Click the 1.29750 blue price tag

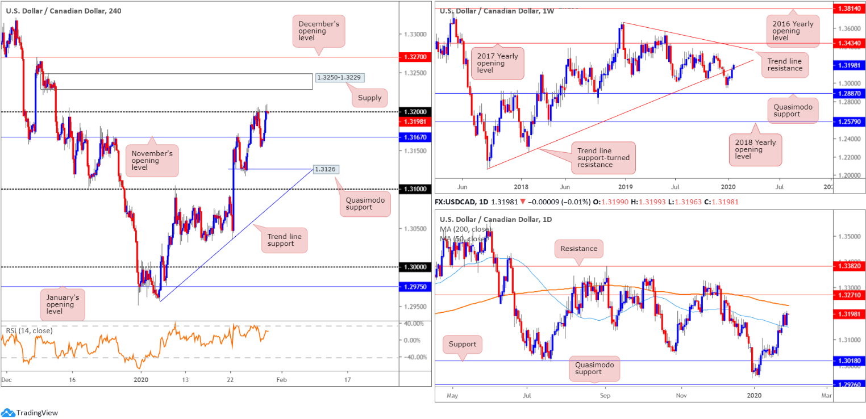point(414,287)
